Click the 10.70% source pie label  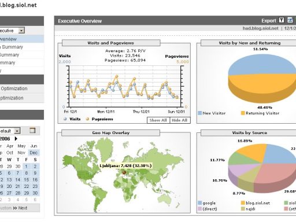[x=220, y=180]
